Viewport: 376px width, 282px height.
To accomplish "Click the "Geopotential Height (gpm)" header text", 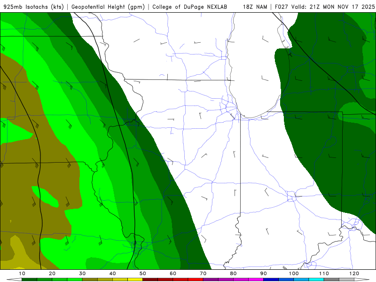I will tap(108, 7).
